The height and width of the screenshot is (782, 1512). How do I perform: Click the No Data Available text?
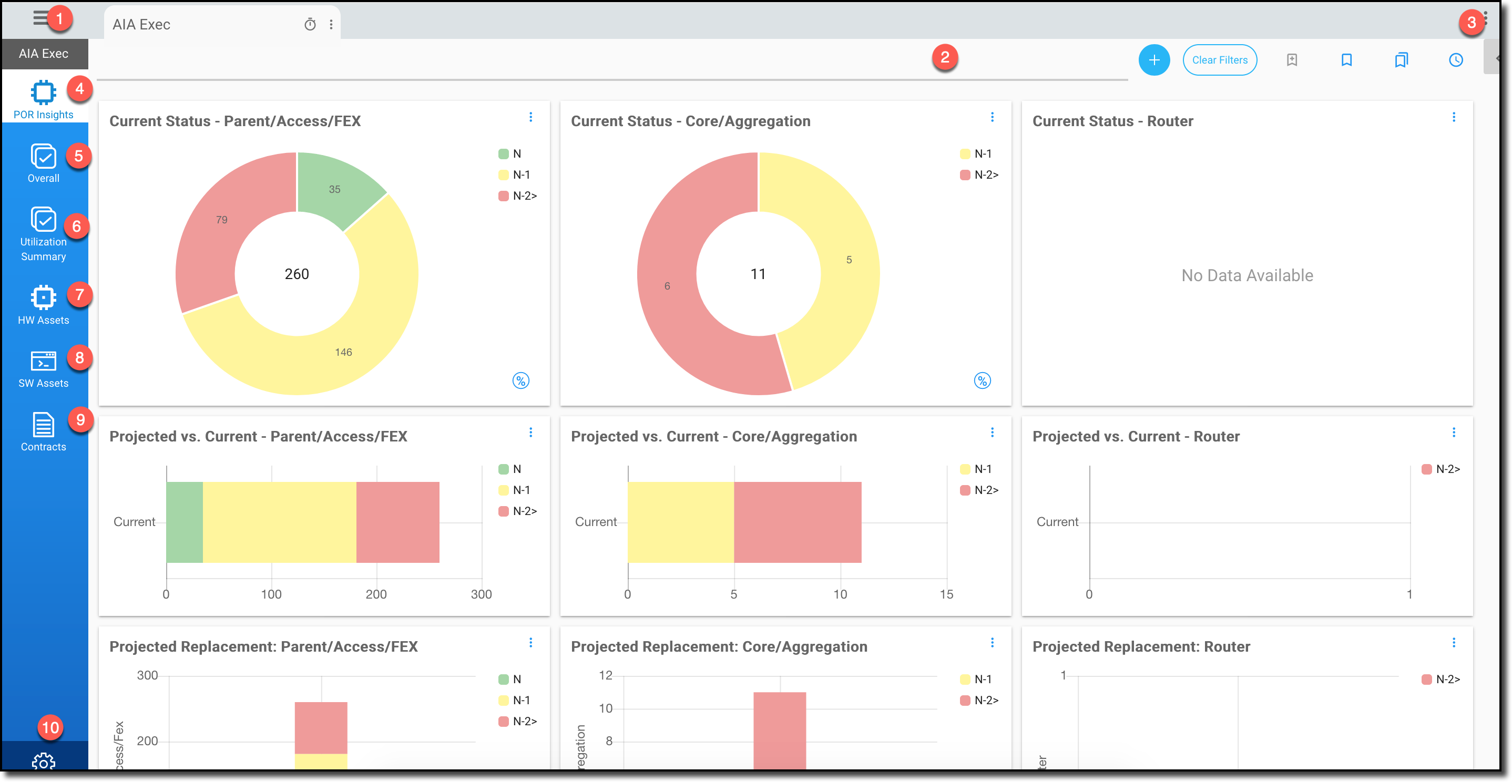tap(1247, 275)
